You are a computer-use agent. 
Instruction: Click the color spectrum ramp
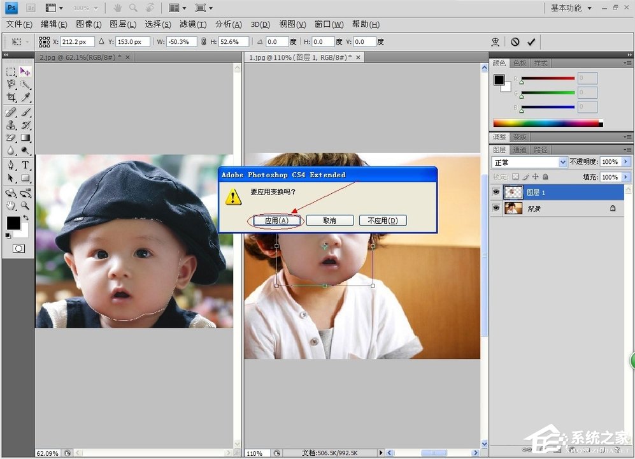click(548, 123)
